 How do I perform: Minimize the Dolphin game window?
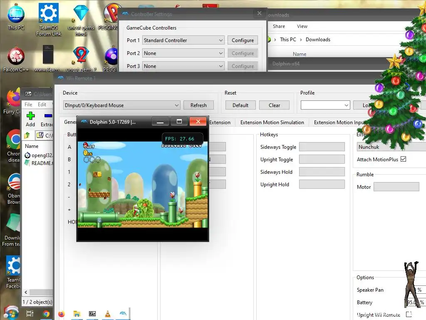[160, 122]
